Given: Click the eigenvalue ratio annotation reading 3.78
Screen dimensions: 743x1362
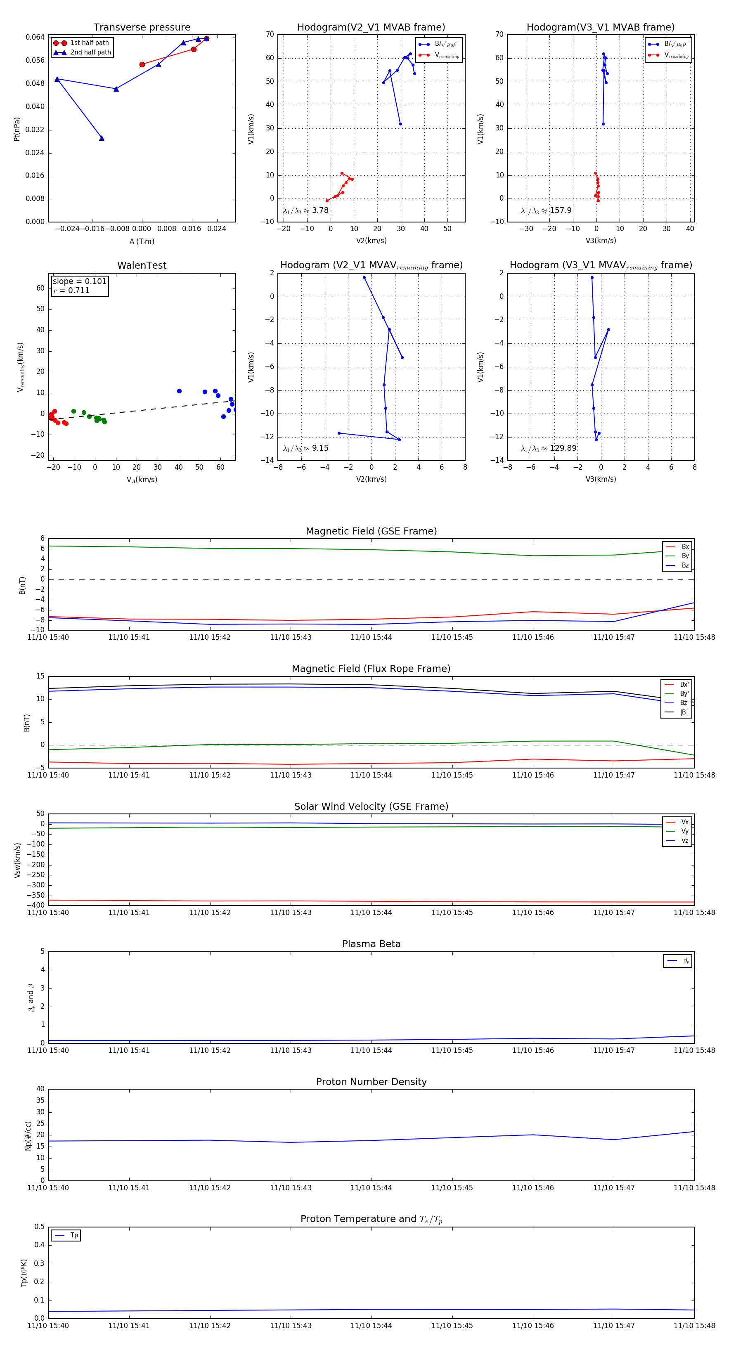Looking at the screenshot, I should click(x=305, y=210).
